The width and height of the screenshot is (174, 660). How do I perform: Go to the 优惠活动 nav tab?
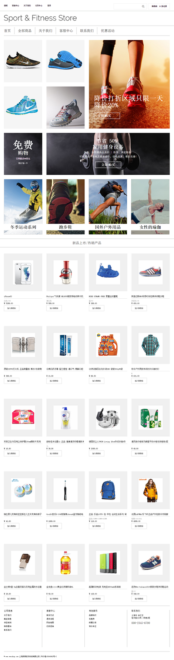pos(108,31)
